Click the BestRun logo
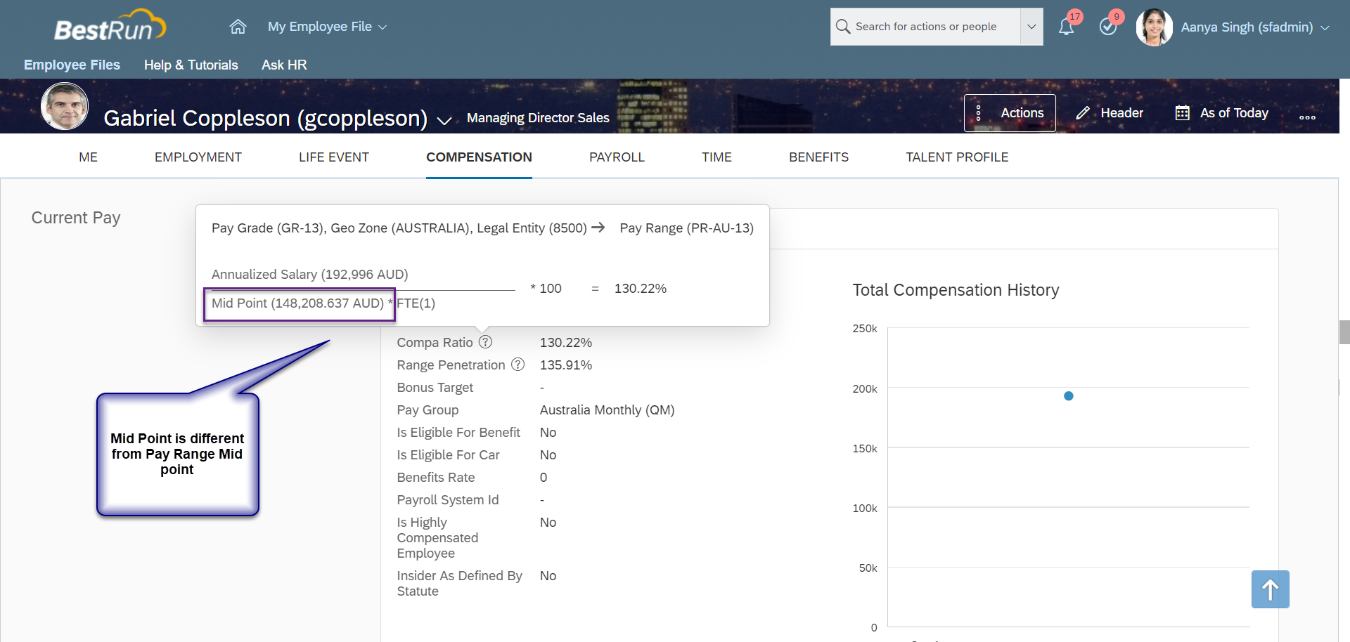This screenshot has height=642, width=1350. point(110,27)
